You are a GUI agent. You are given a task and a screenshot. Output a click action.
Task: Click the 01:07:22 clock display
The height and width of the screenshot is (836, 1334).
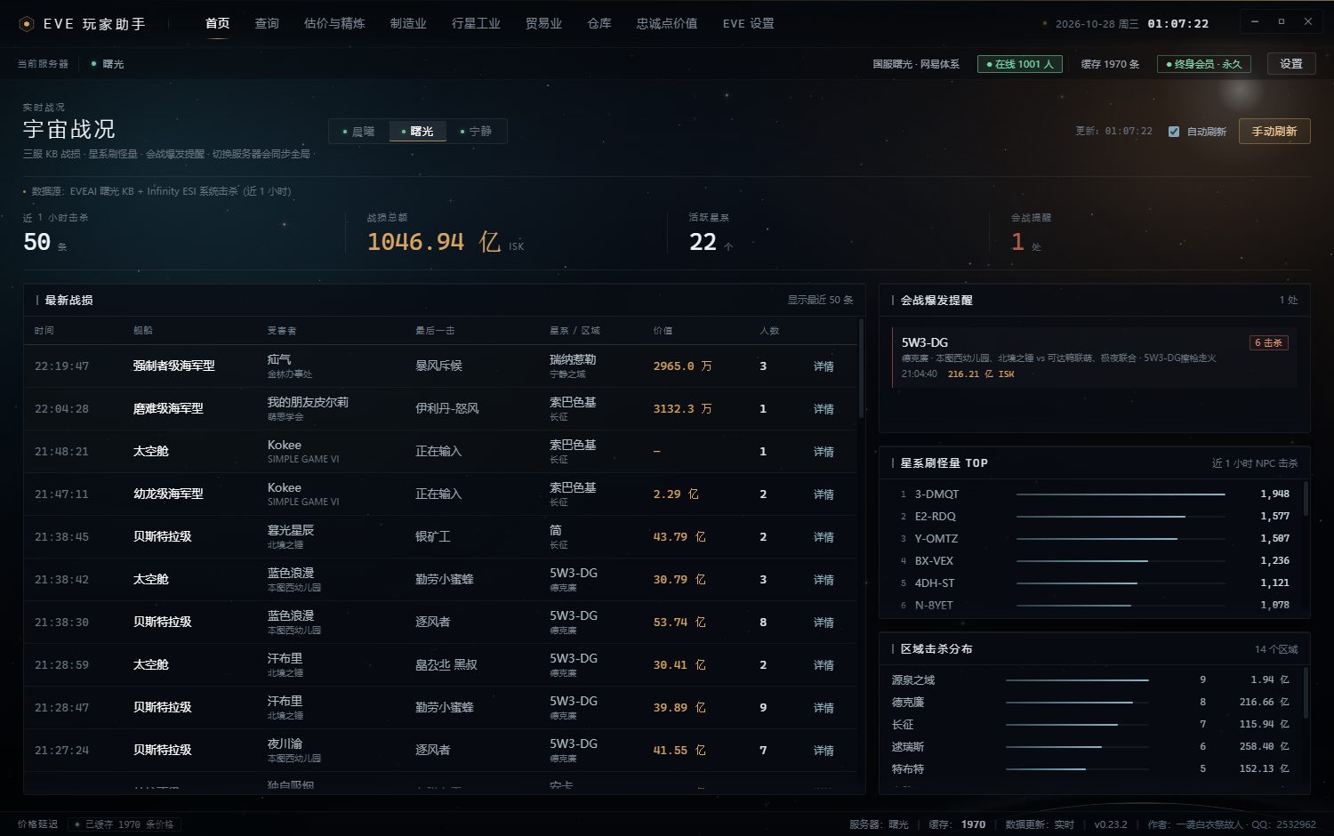[1178, 24]
